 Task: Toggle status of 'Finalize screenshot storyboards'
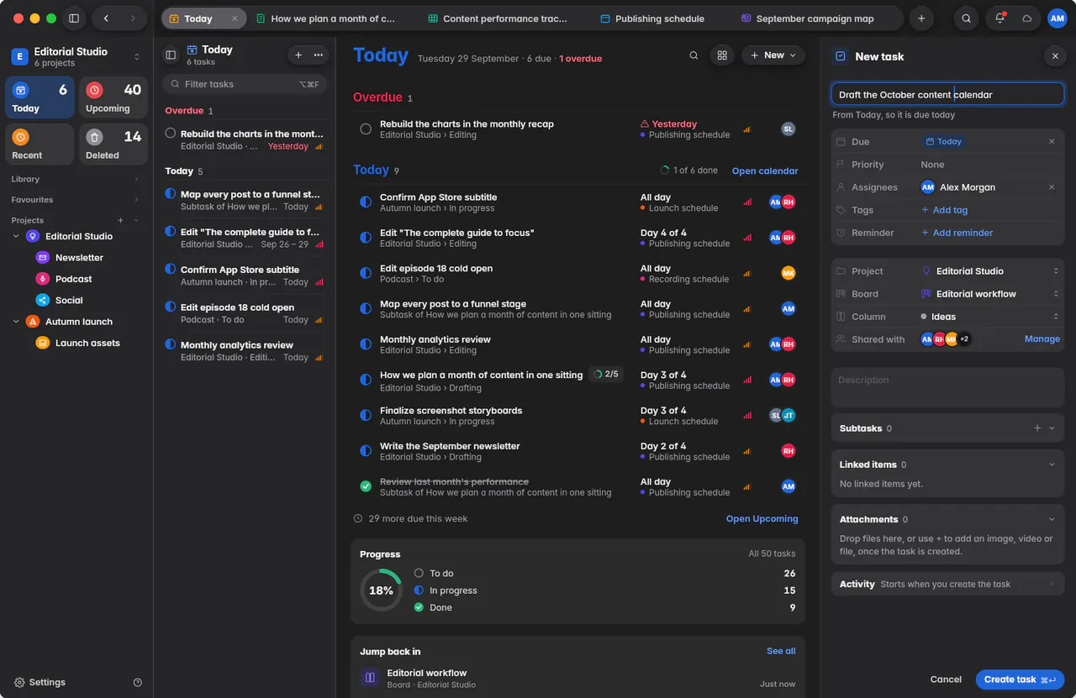(x=366, y=416)
